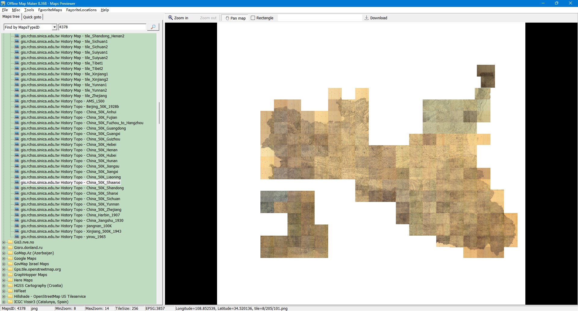Screen dimensions: 578x311
Task: Select the Pan map hand tool
Action: [x=235, y=18]
